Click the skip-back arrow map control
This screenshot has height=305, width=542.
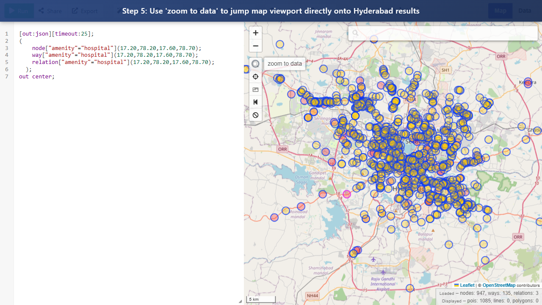255,102
